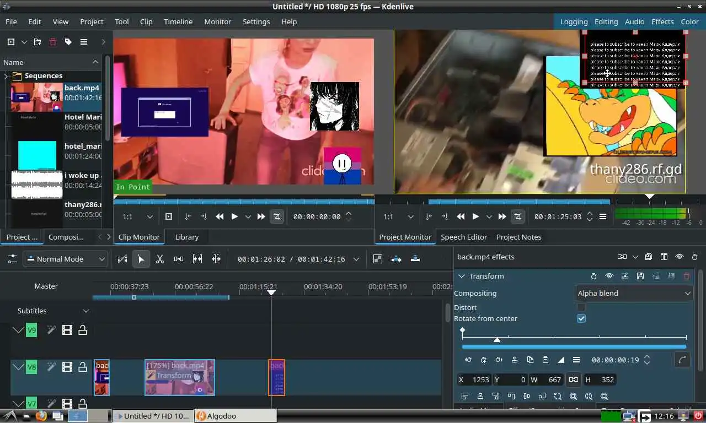Collapse the Transform effect

pyautogui.click(x=461, y=276)
